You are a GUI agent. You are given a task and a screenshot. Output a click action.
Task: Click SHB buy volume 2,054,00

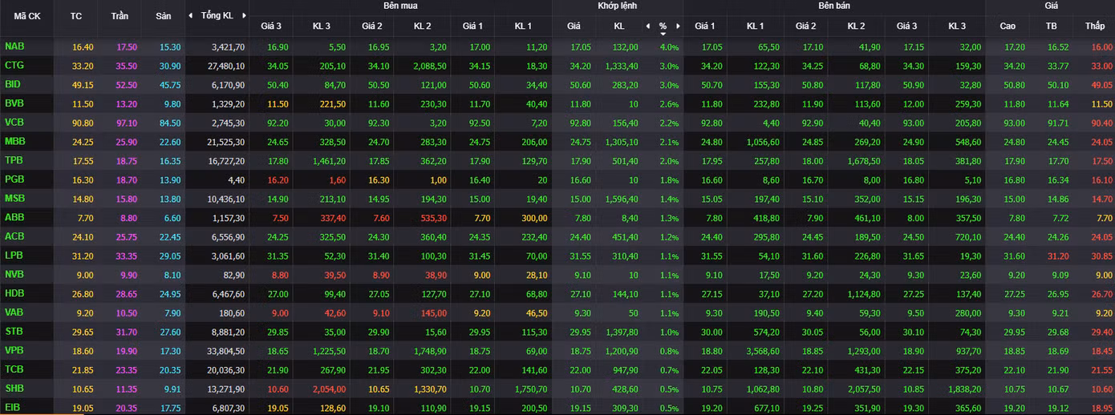[x=328, y=389]
